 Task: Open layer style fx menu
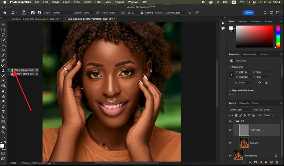[250, 162]
